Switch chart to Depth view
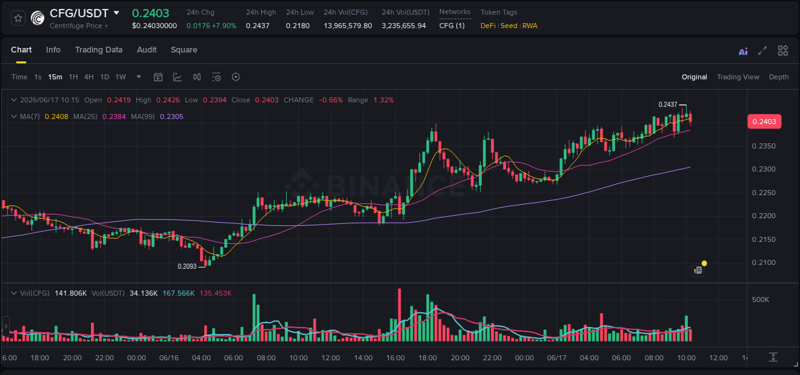This screenshot has height=375, width=800. (x=779, y=77)
